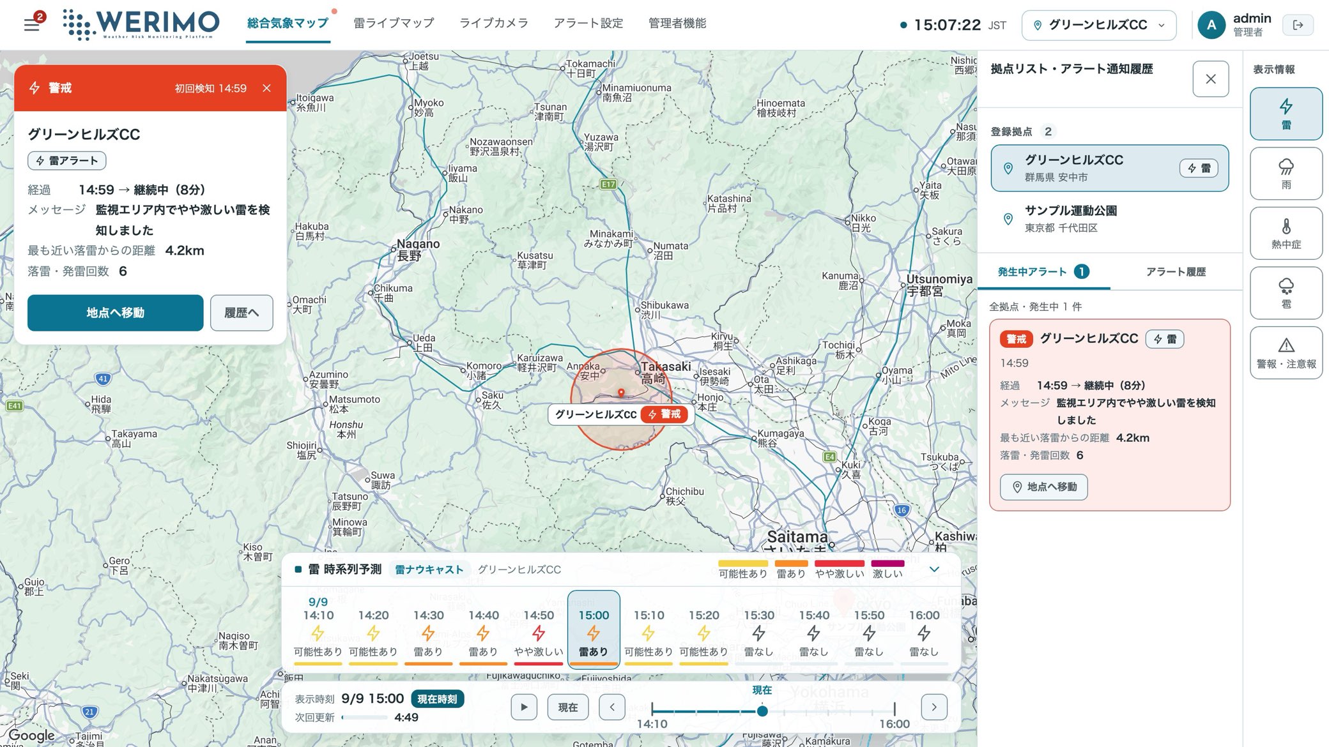The width and height of the screenshot is (1329, 747).
Task: Collapse the 雷 時系列予測 forecast panel
Action: click(x=934, y=569)
